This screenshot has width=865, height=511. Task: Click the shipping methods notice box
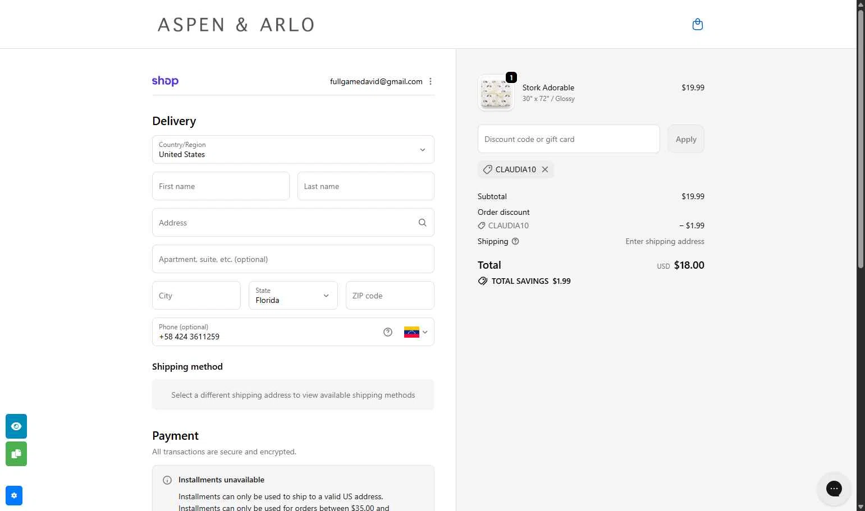293,395
